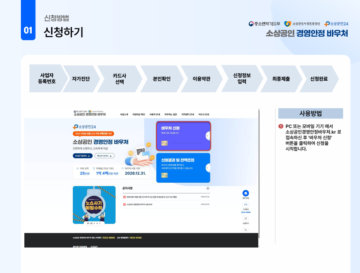Open the 카드사 안내 menu
This screenshot has height=273, width=360.
coord(204,114)
